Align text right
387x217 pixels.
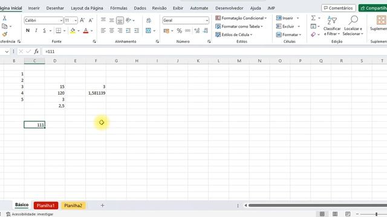click(x=120, y=31)
